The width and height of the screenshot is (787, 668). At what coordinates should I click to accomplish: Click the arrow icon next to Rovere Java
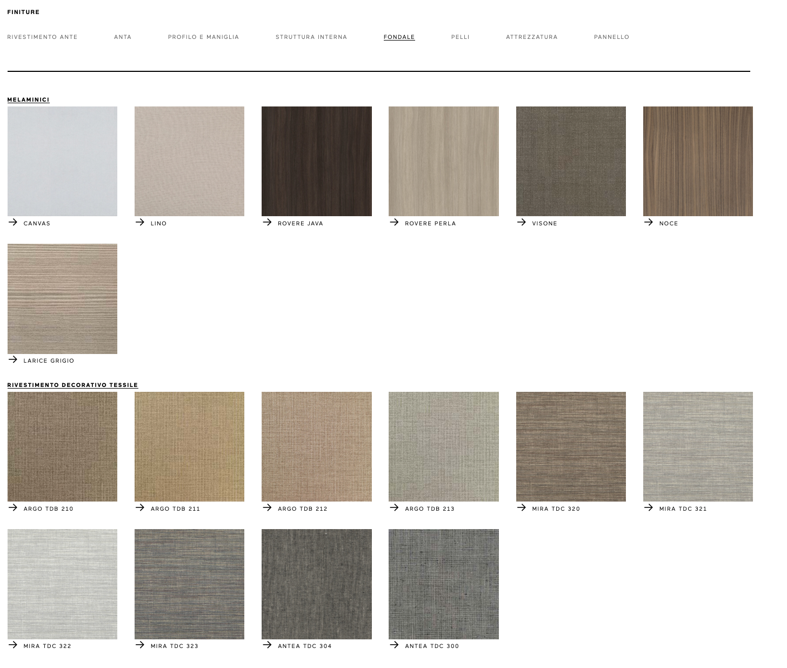pos(267,222)
